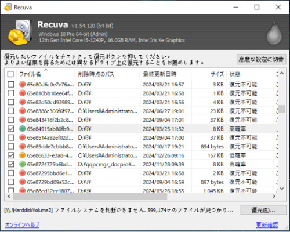290x232 pixels.
Task: Click the grey pear Piriform logo
Action: [x=274, y=33]
